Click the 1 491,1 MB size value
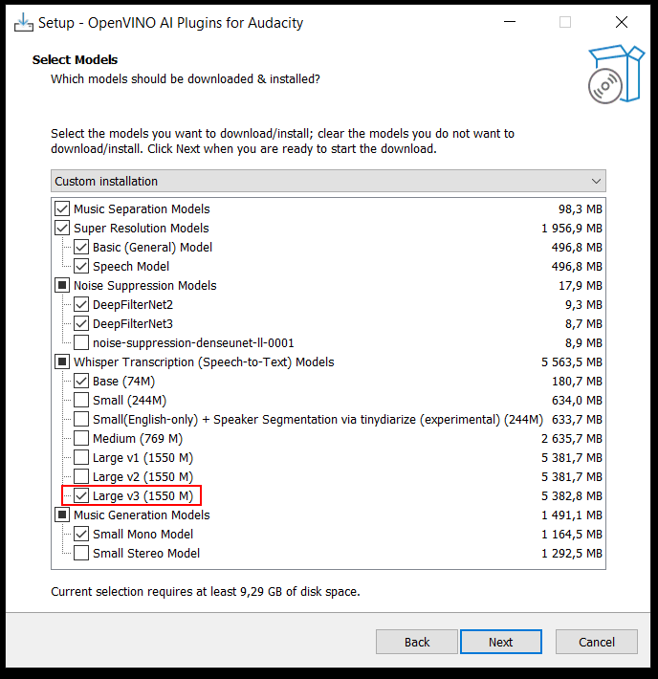 [x=572, y=515]
